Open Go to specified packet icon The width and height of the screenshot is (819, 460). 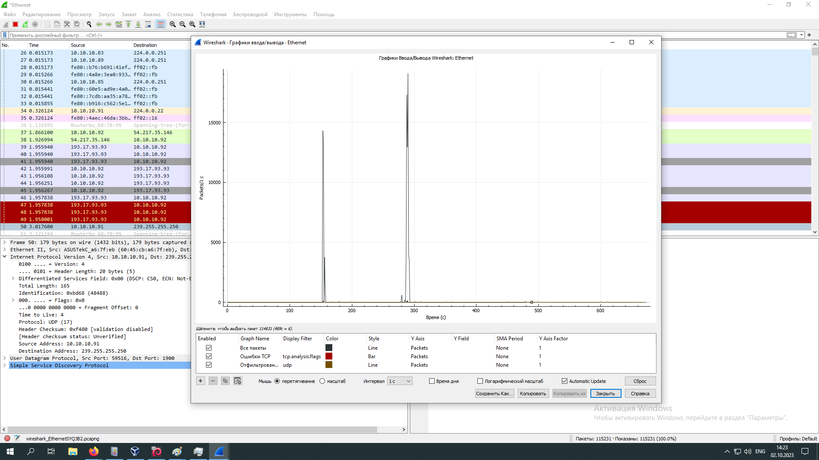119,24
